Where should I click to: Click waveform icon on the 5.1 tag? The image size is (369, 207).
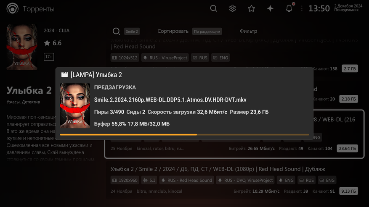coord(146,180)
